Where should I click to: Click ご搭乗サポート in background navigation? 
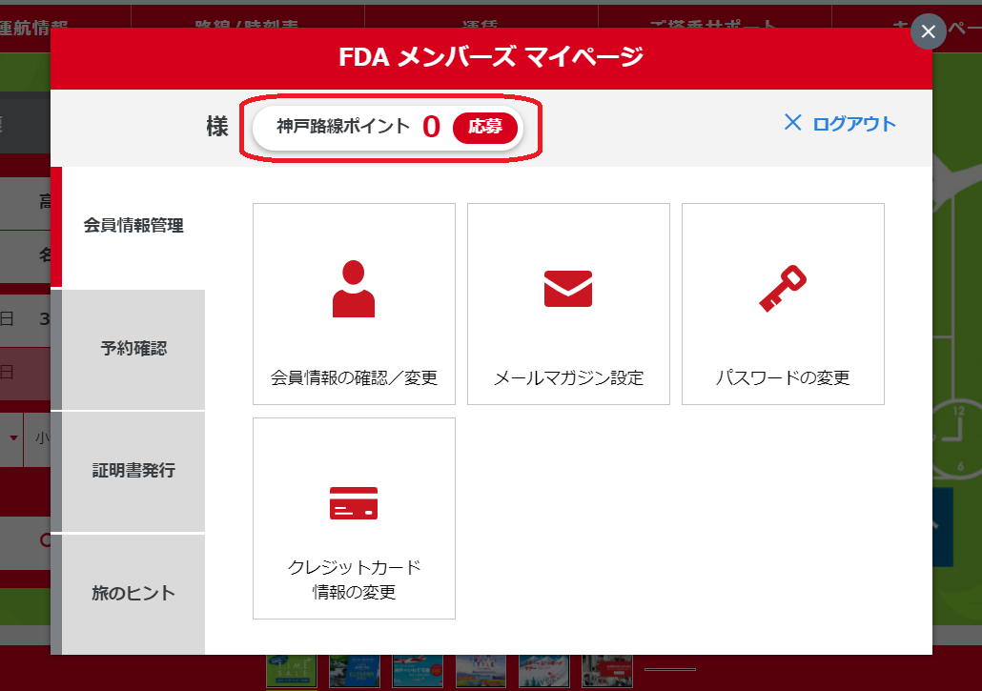(x=714, y=24)
